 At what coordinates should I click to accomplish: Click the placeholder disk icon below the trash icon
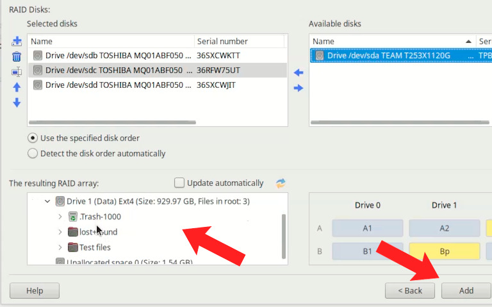pyautogui.click(x=17, y=72)
